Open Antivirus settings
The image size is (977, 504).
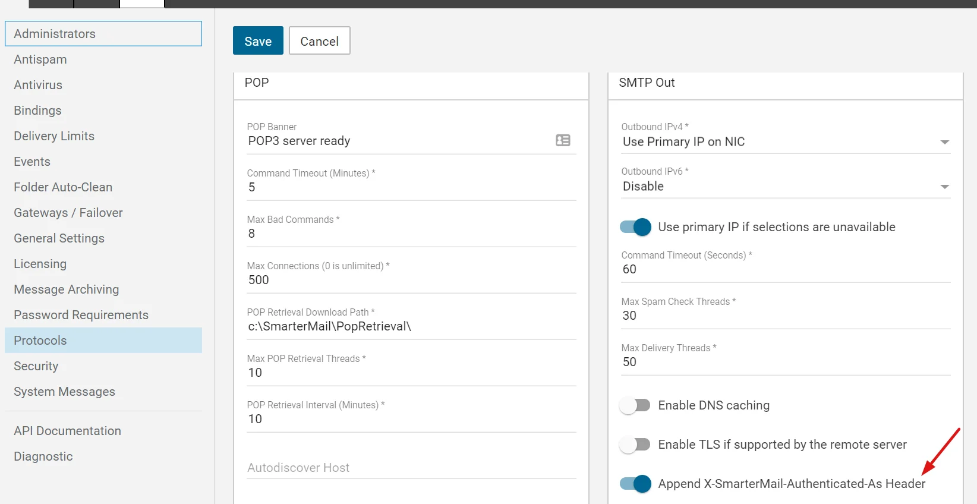(x=103, y=85)
